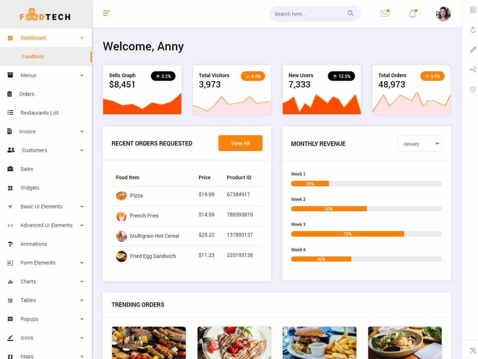Expand the Menus submenu chevron

(82, 75)
